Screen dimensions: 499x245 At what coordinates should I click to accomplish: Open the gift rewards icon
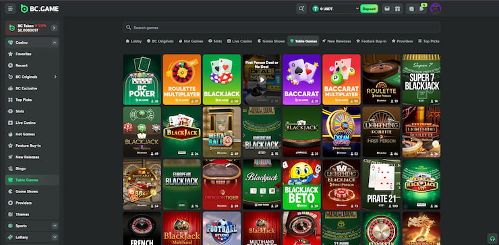coord(397,9)
